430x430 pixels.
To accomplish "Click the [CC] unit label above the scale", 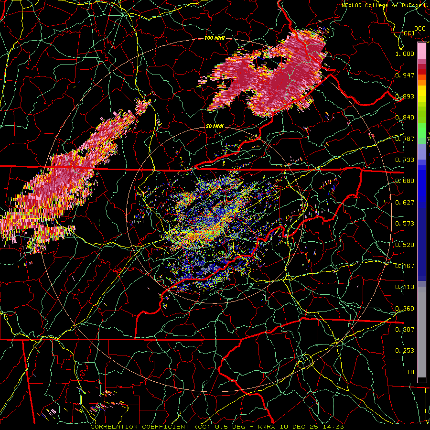I will click(408, 33).
